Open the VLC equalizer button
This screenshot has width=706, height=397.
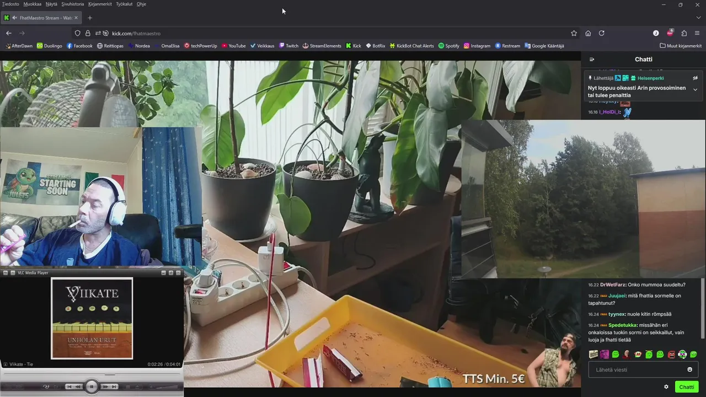click(19, 387)
